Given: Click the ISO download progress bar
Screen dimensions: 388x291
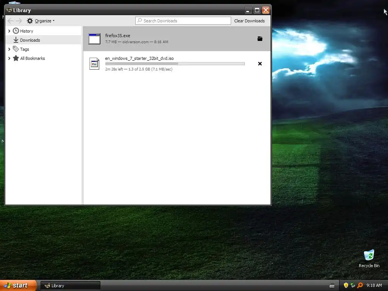Looking at the screenshot, I should coord(175,64).
